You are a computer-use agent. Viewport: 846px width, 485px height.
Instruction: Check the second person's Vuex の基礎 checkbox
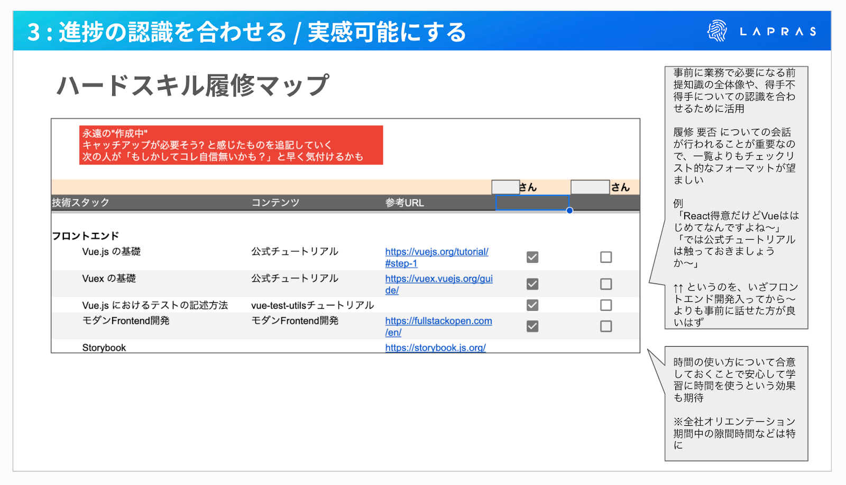(606, 284)
